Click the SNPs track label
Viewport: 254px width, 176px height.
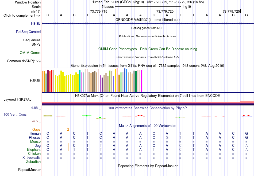pyautogui.click(x=36, y=44)
